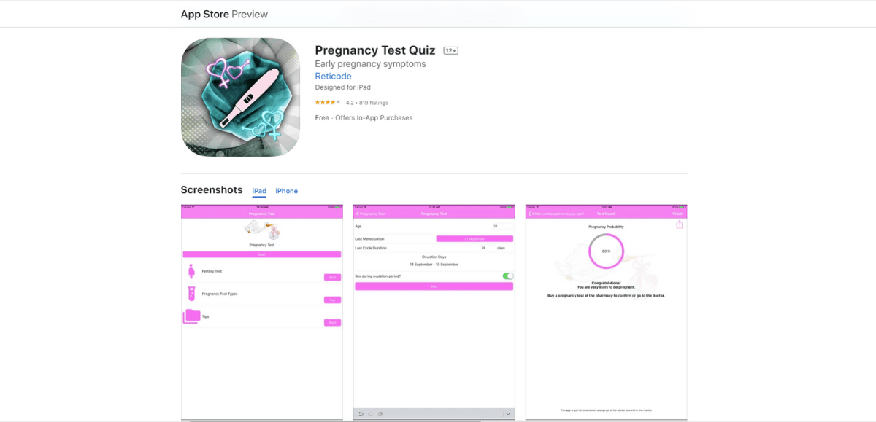The image size is (876, 422).
Task: Click the 'Tips' row label
Action: pos(205,316)
